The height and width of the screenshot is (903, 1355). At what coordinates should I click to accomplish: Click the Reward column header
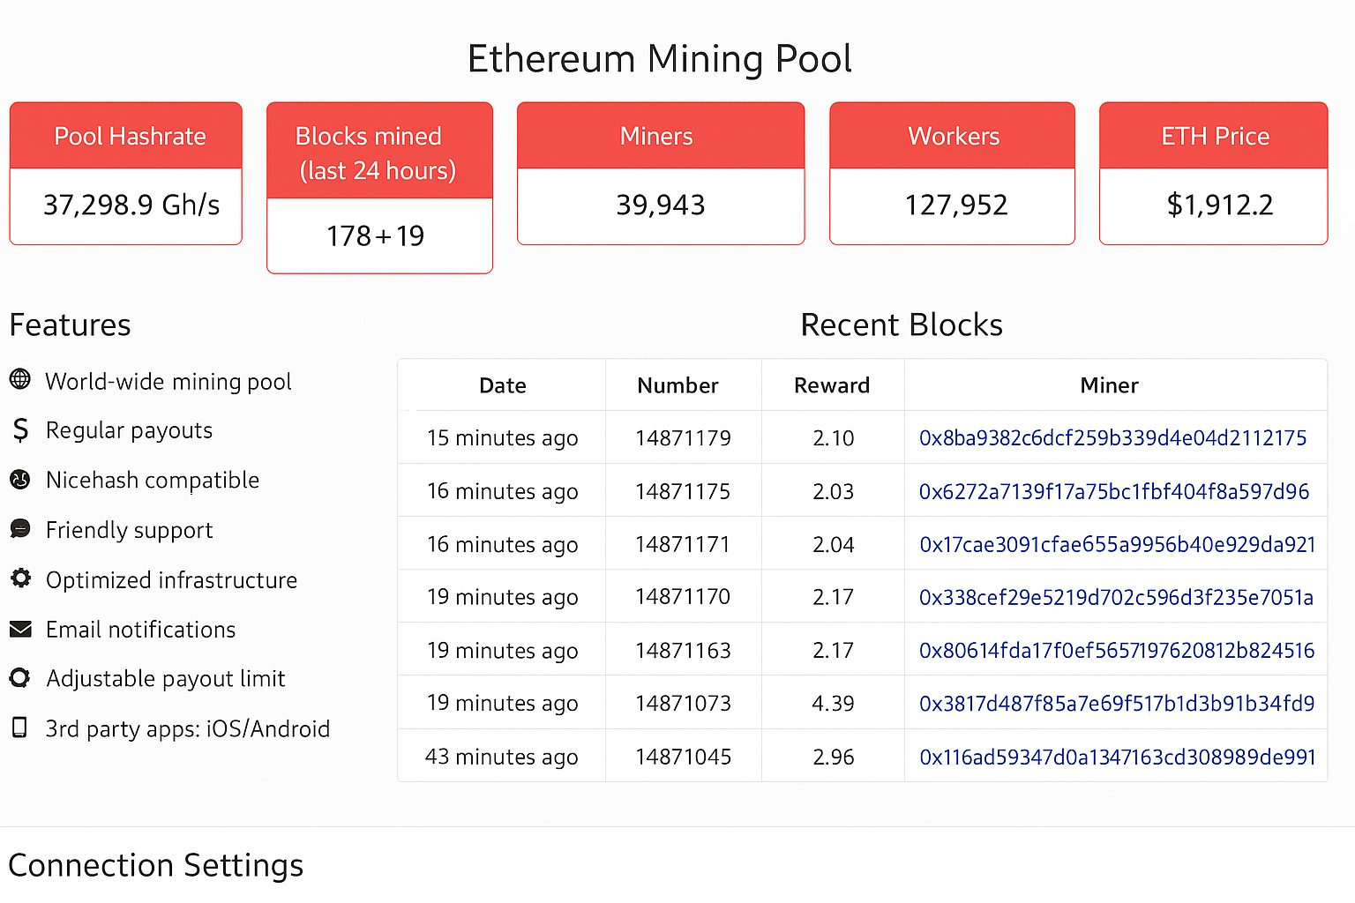[832, 385]
